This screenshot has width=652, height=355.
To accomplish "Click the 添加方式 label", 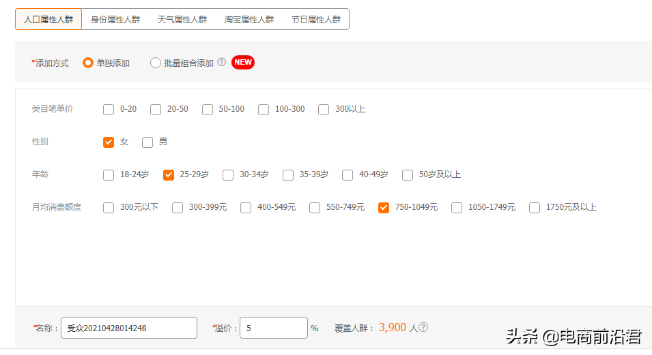I will [x=51, y=63].
